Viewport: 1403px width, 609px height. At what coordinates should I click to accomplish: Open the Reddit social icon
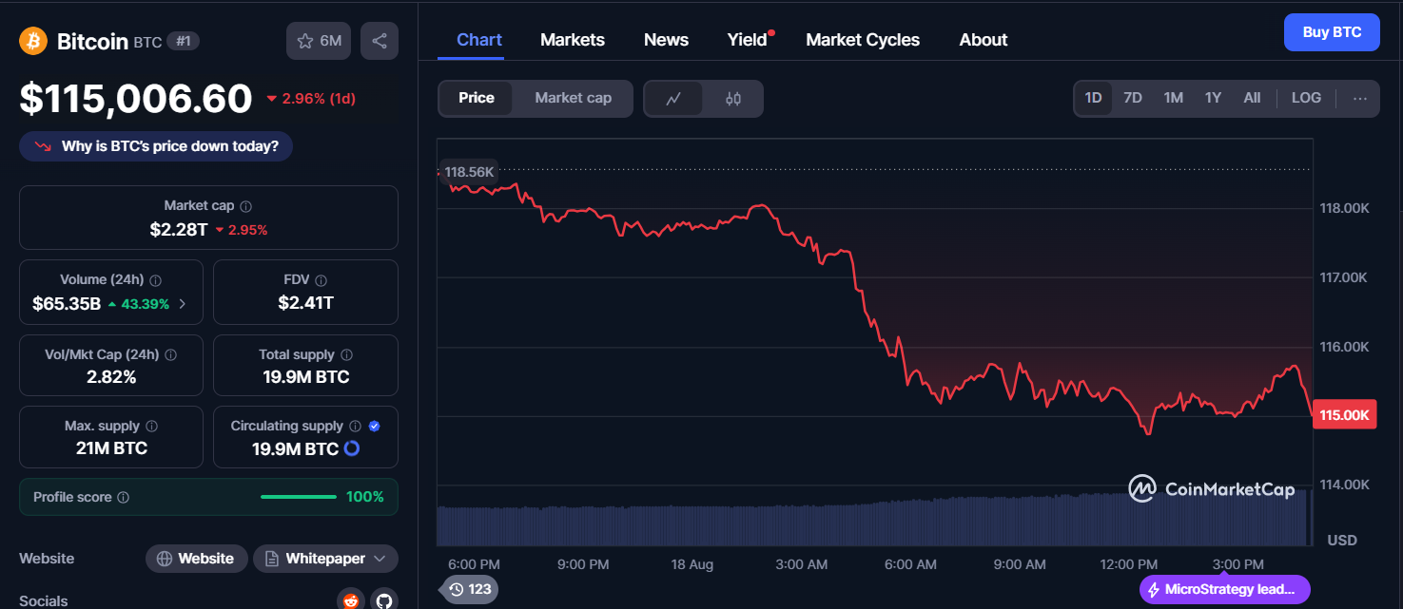pos(351,600)
